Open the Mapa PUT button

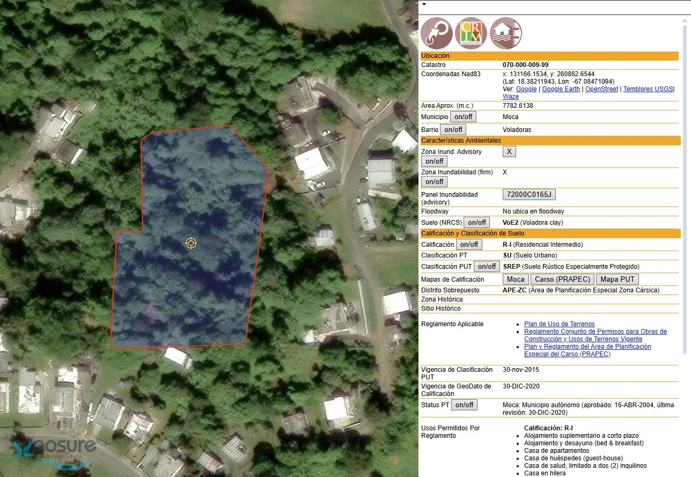pos(617,279)
